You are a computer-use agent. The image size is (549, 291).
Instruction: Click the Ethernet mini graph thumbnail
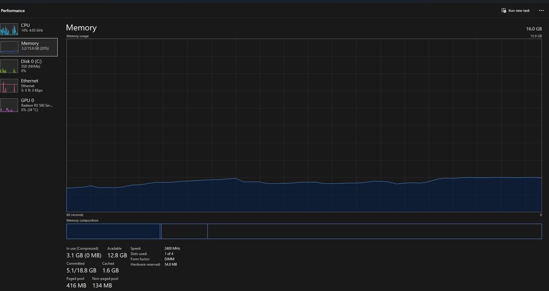click(9, 86)
